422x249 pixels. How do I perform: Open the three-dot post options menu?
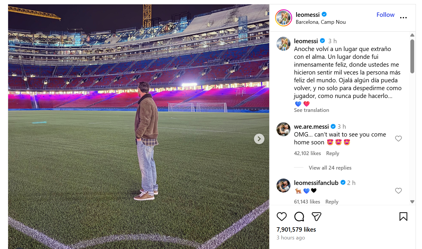[x=403, y=18]
